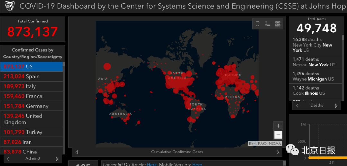
Task: Open the Lancet article Here link
Action: (152, 164)
